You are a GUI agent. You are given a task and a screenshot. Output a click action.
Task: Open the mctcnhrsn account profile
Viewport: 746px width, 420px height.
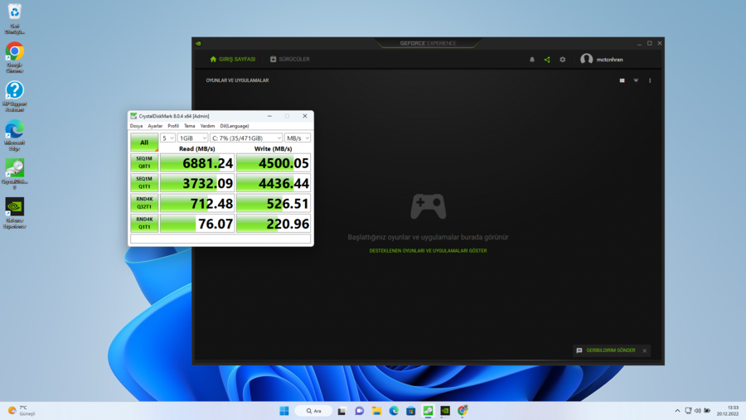[602, 60]
